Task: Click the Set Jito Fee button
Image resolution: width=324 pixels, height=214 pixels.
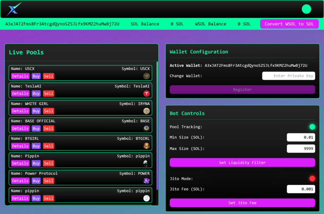Action: click(x=242, y=203)
